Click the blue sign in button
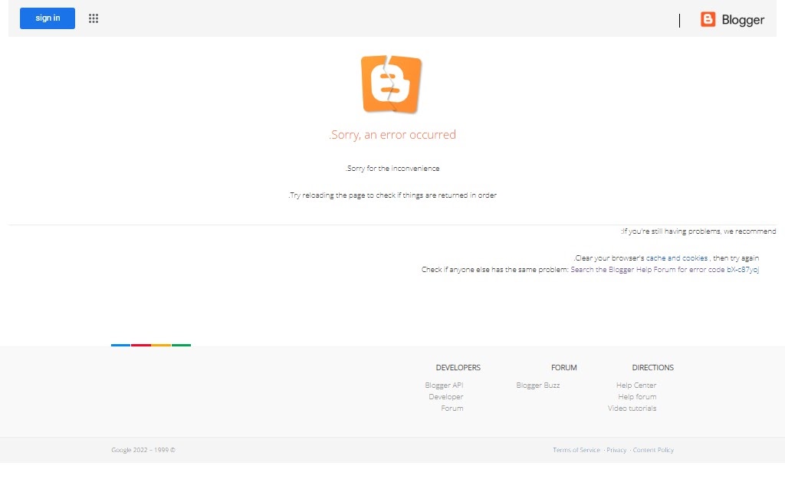 tap(48, 18)
